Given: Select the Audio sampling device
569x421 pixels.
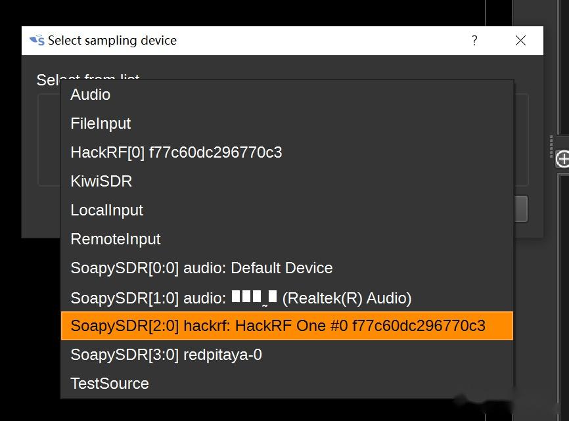Looking at the screenshot, I should pyautogui.click(x=90, y=94).
